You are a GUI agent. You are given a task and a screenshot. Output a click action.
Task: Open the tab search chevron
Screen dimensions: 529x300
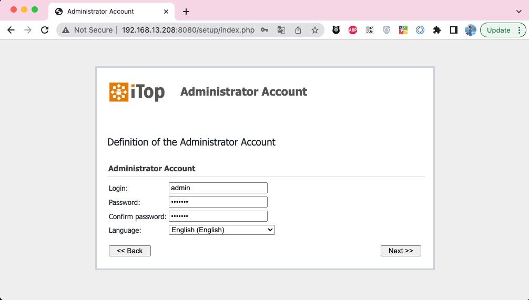[519, 12]
